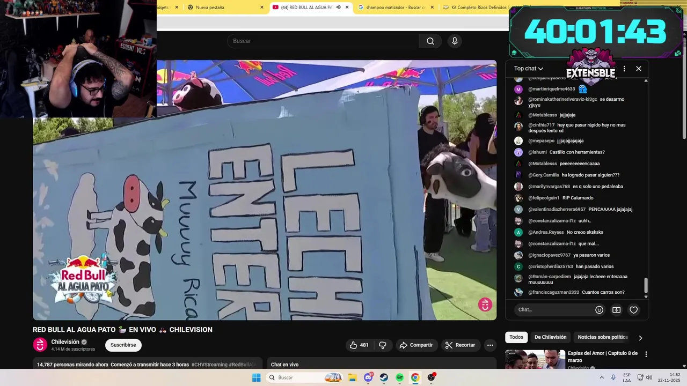The width and height of the screenshot is (687, 386).
Task: Open Chilevisión channel name link
Action: click(65, 342)
